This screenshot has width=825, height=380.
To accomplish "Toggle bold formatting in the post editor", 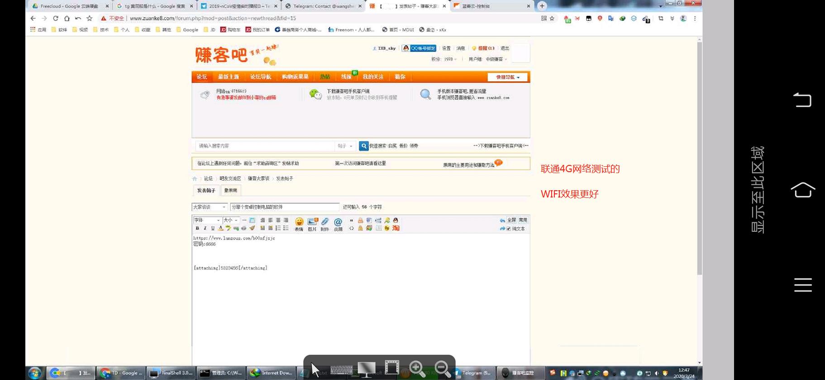I will [x=197, y=228].
